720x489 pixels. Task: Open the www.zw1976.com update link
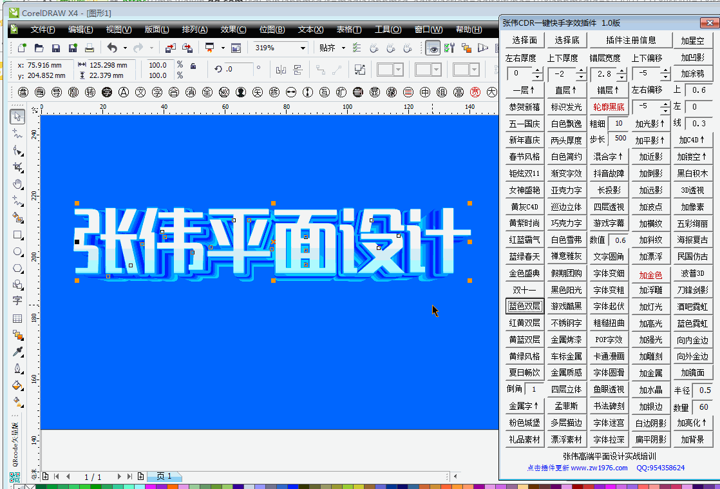click(x=599, y=468)
